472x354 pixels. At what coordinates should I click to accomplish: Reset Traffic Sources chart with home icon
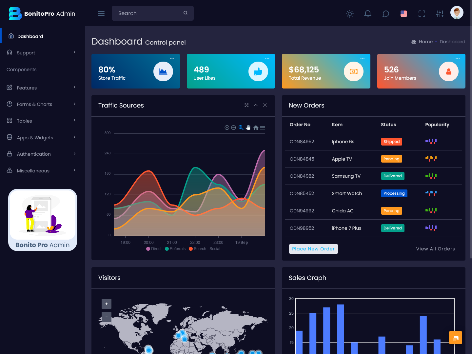click(x=256, y=128)
